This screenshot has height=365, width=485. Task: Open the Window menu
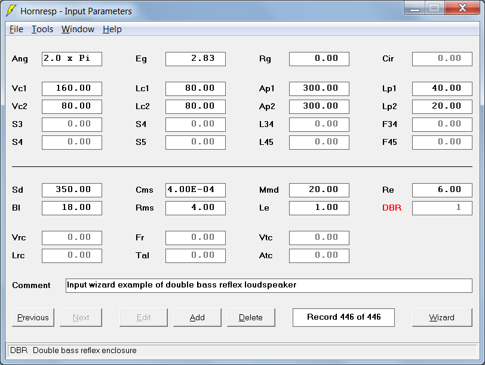[78, 29]
